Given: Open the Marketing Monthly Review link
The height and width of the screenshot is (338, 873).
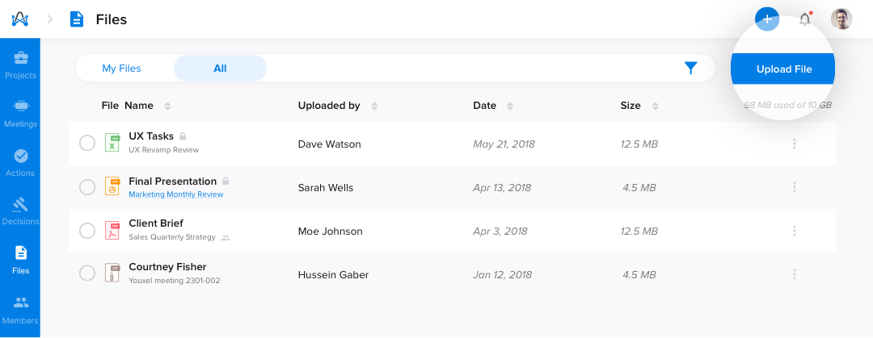Looking at the screenshot, I should (x=176, y=194).
